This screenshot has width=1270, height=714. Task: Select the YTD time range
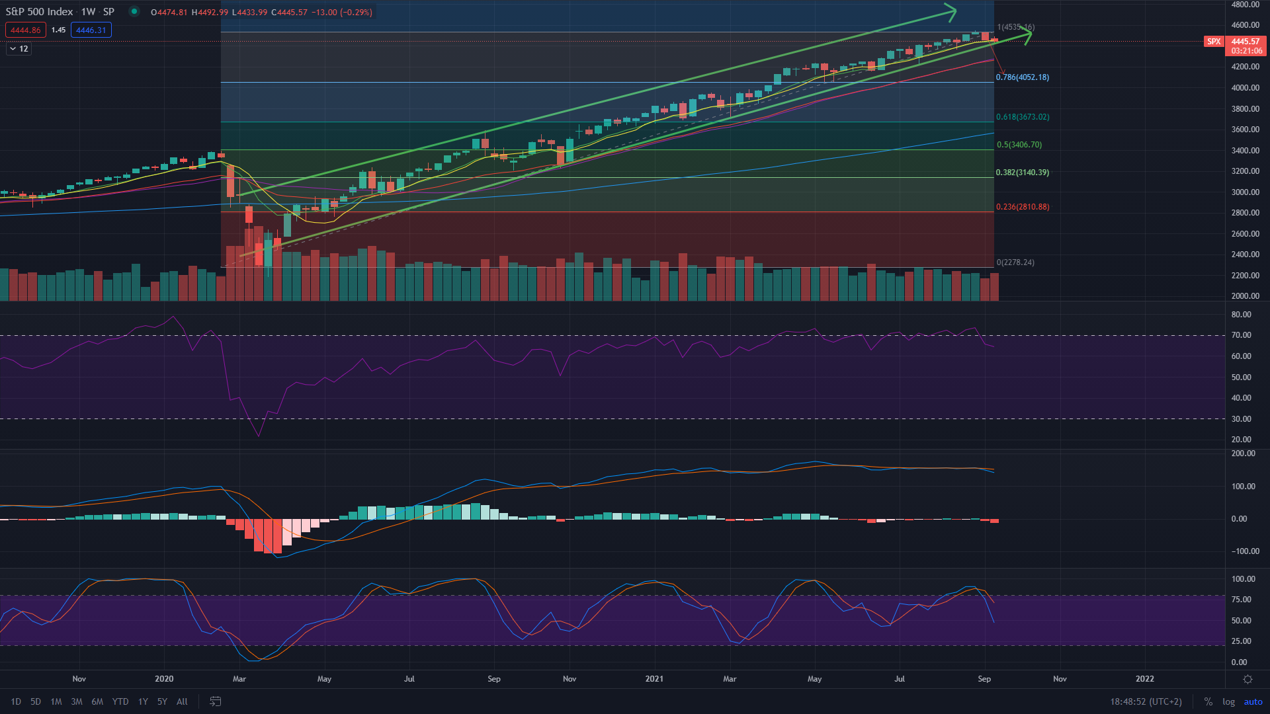[x=120, y=701]
